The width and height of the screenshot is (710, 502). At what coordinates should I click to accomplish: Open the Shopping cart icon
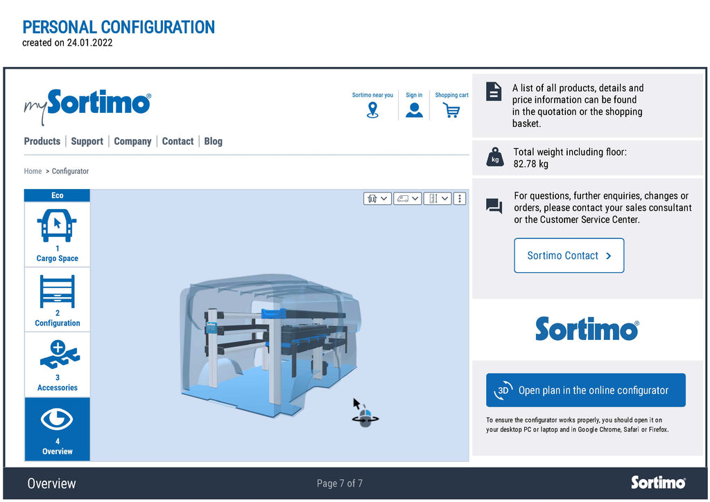(x=451, y=110)
